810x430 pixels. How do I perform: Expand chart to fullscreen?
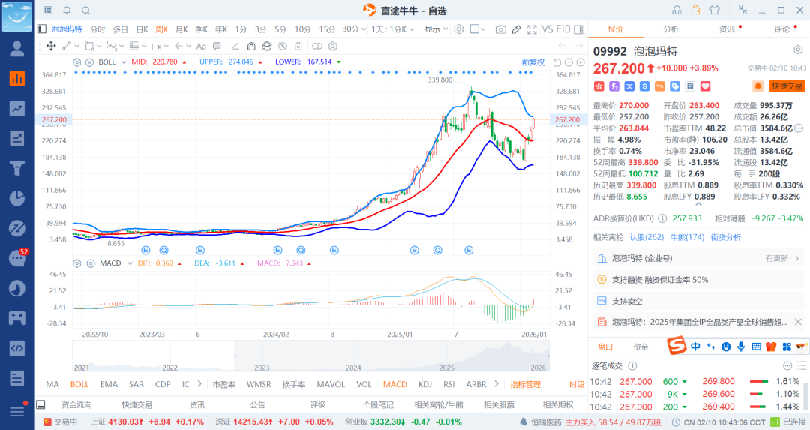(x=532, y=29)
